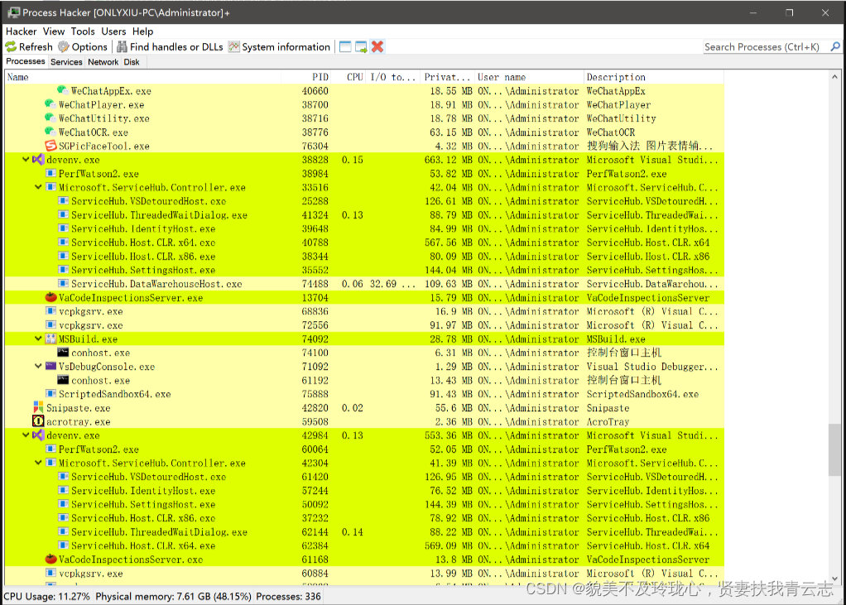Click the green Refresh arrows icon
This screenshot has height=605, width=846.
[x=12, y=47]
